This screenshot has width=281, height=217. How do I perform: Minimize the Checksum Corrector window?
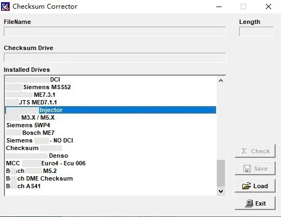pos(219,7)
